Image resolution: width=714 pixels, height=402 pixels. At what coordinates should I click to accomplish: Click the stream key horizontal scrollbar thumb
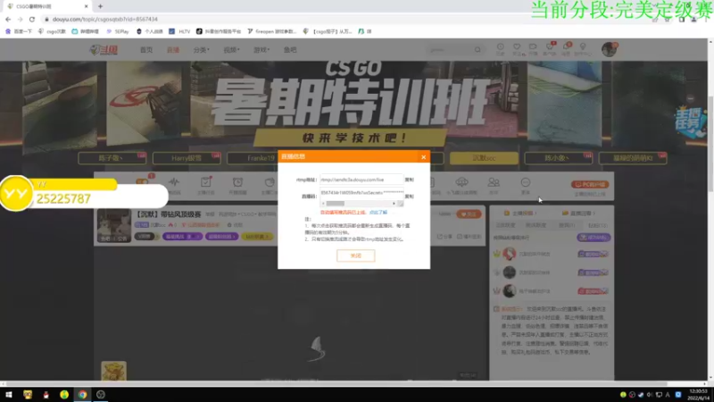336,204
